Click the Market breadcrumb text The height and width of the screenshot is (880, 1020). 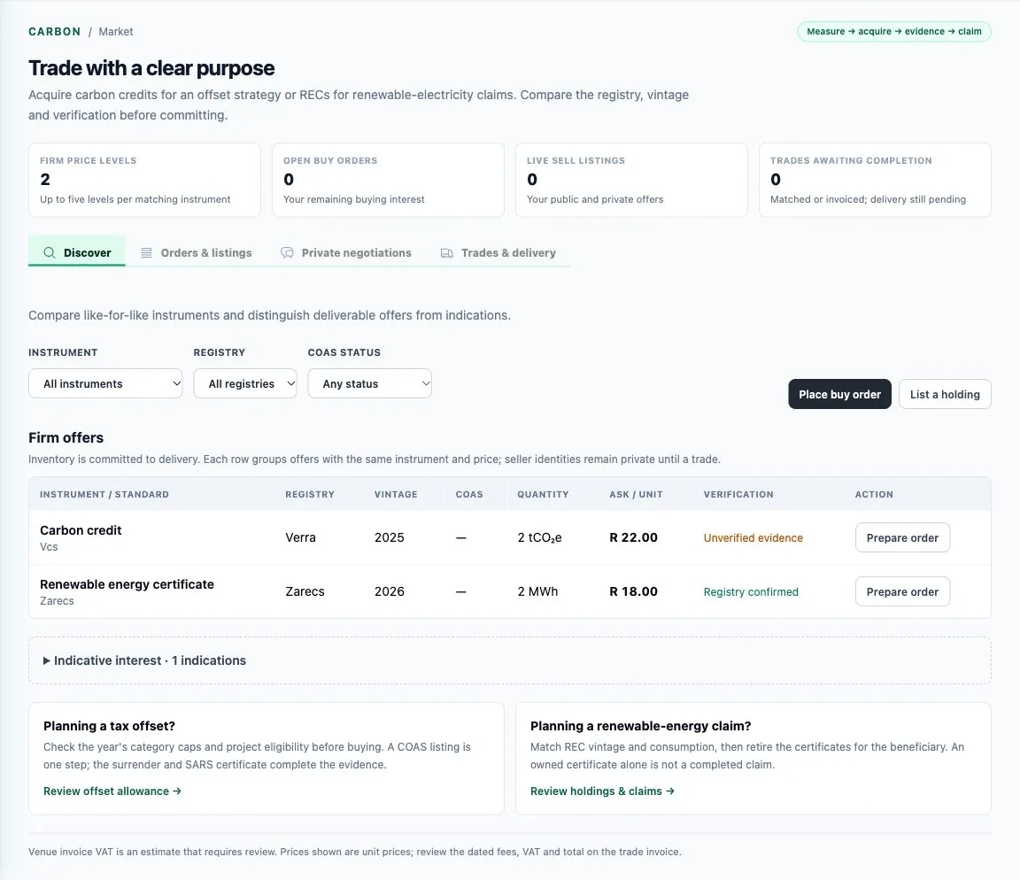pos(116,31)
